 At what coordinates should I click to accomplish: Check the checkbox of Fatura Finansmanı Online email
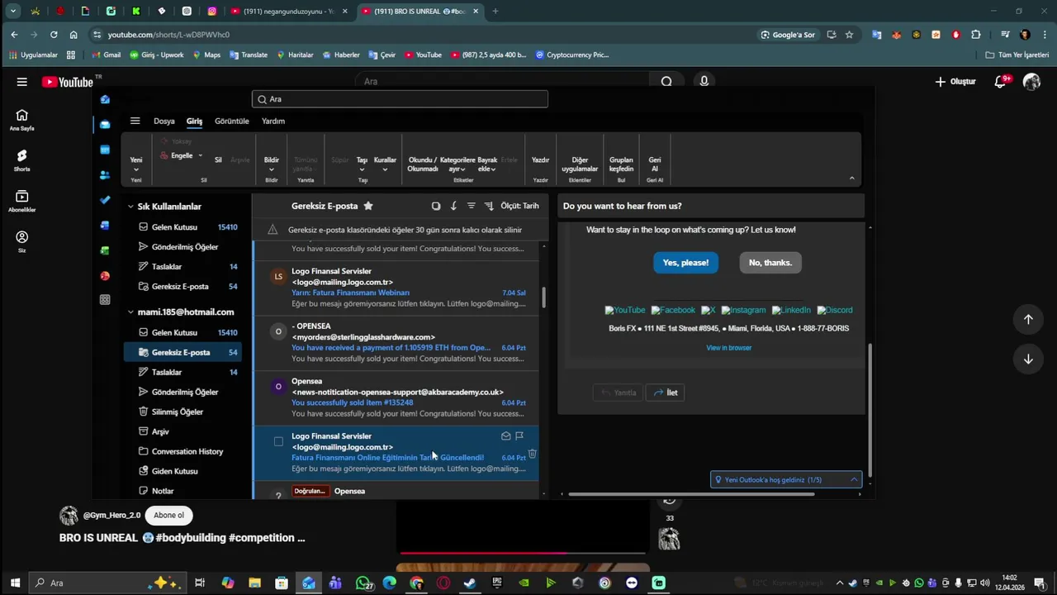pyautogui.click(x=278, y=441)
